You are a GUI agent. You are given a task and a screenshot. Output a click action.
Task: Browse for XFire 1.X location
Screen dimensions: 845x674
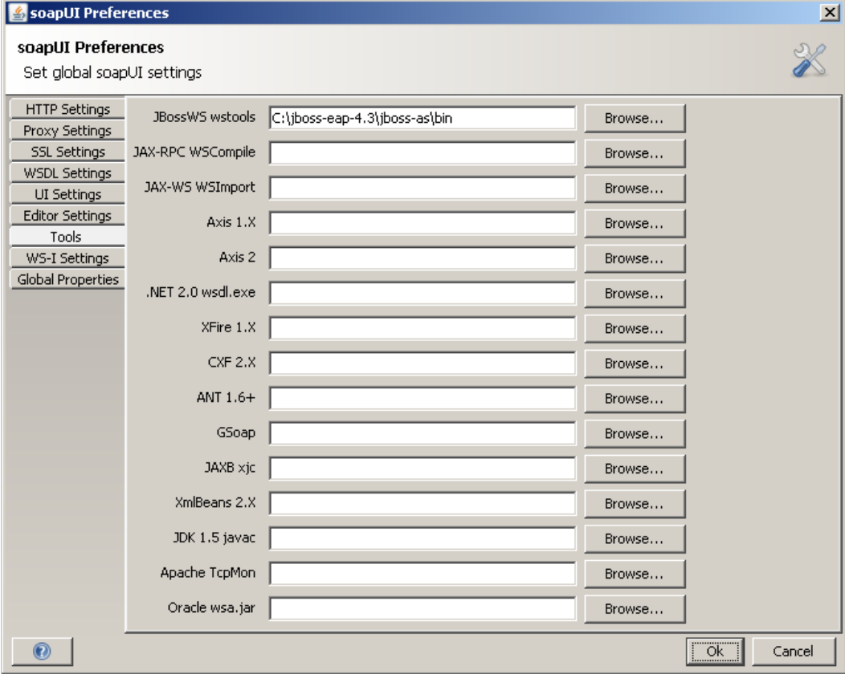(635, 328)
